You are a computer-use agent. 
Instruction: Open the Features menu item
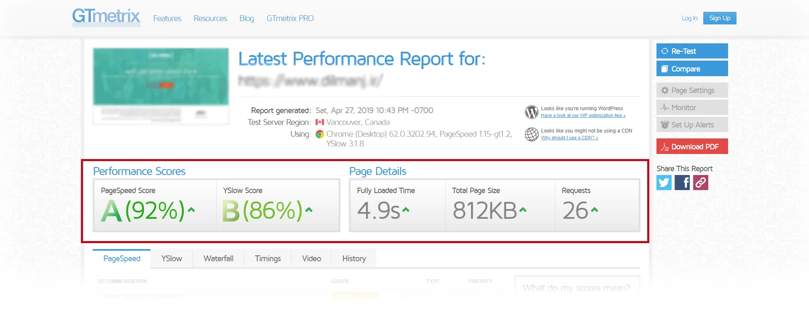(x=167, y=19)
